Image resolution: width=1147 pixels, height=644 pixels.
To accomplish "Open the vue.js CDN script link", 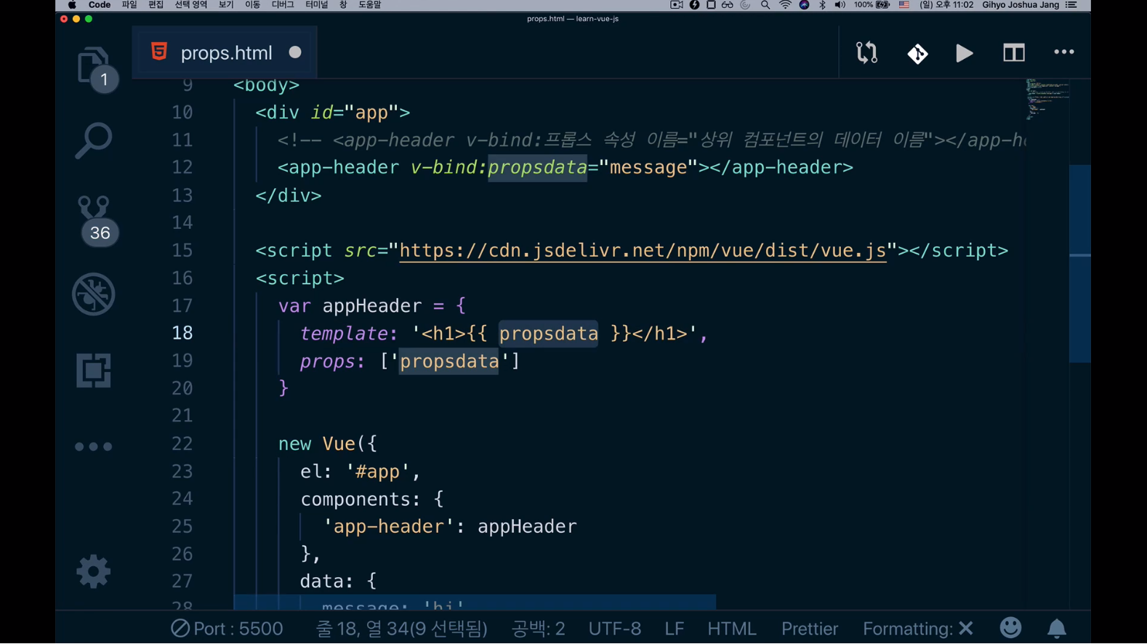I will coord(643,251).
